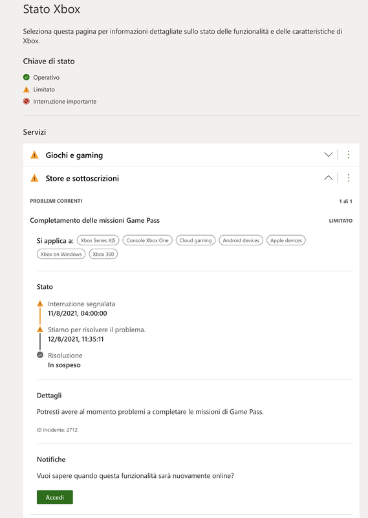Select the Xbox Series X|S tag
Image resolution: width=368 pixels, height=518 pixels.
[98, 240]
